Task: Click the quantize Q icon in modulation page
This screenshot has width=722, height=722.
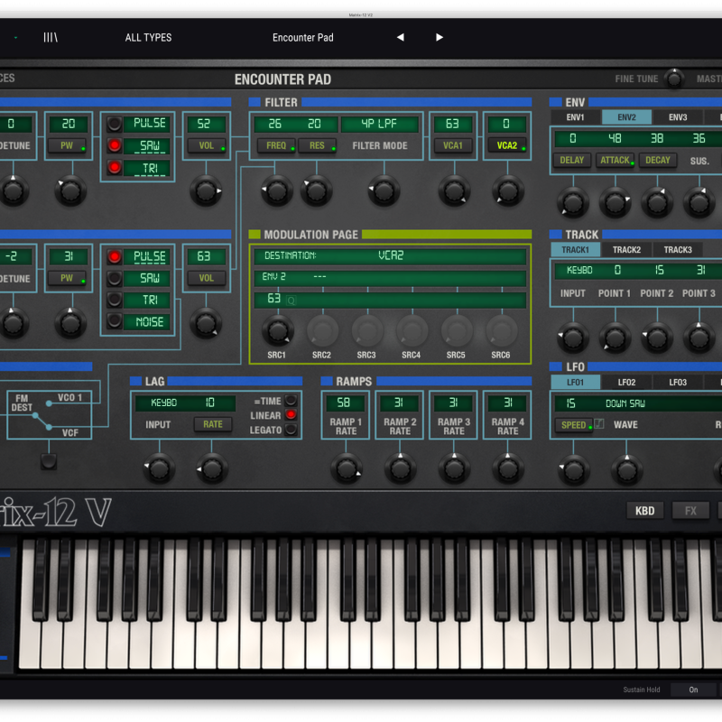Action: (291, 301)
